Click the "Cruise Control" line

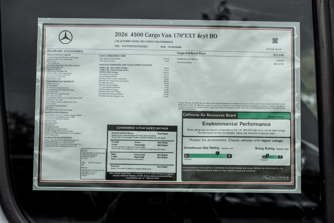tap(51, 104)
